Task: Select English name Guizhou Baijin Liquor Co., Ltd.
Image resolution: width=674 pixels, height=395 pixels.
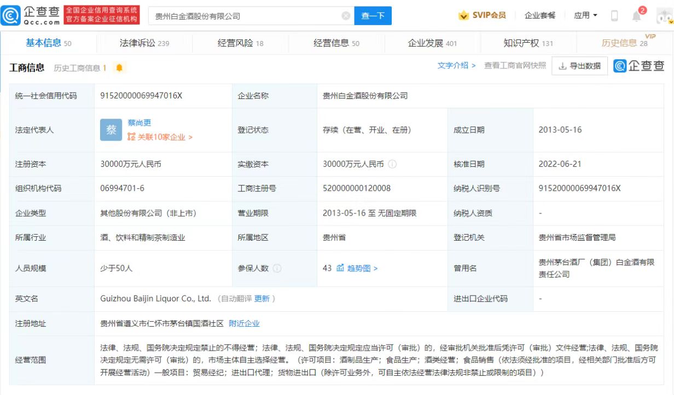Action: (155, 299)
